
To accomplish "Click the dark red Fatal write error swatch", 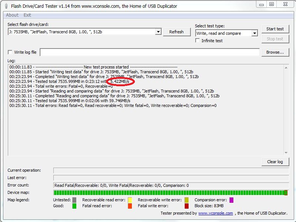I will pos(186,206).
